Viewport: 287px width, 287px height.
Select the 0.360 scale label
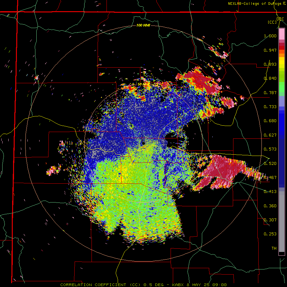point(270,206)
